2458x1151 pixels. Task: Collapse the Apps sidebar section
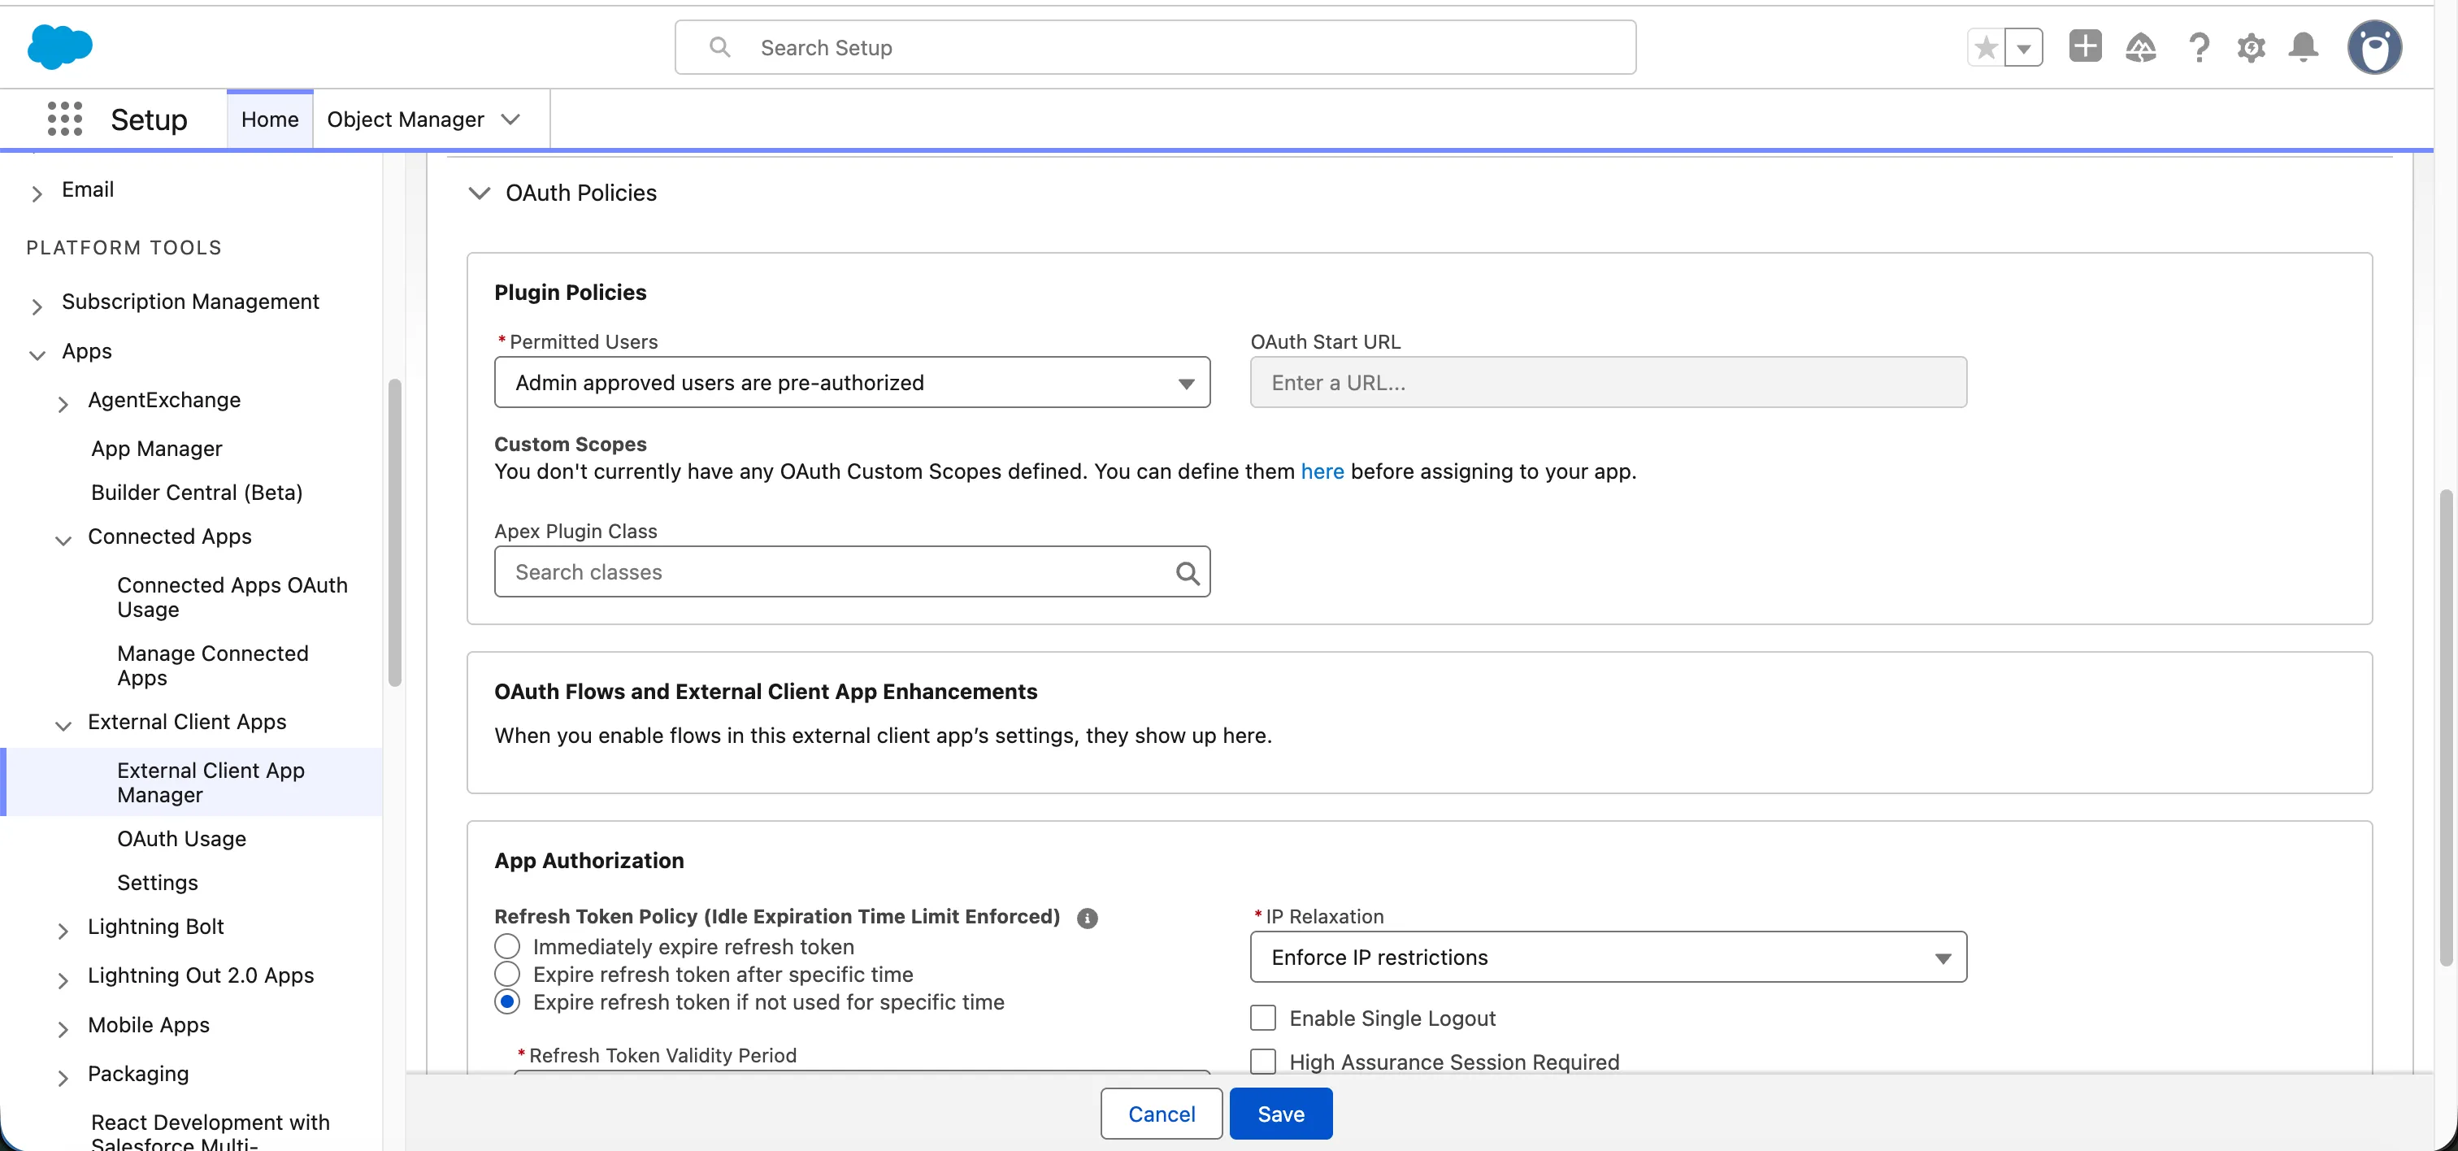(x=37, y=356)
